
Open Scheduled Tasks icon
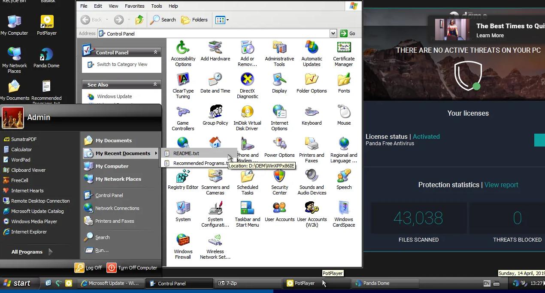[248, 182]
